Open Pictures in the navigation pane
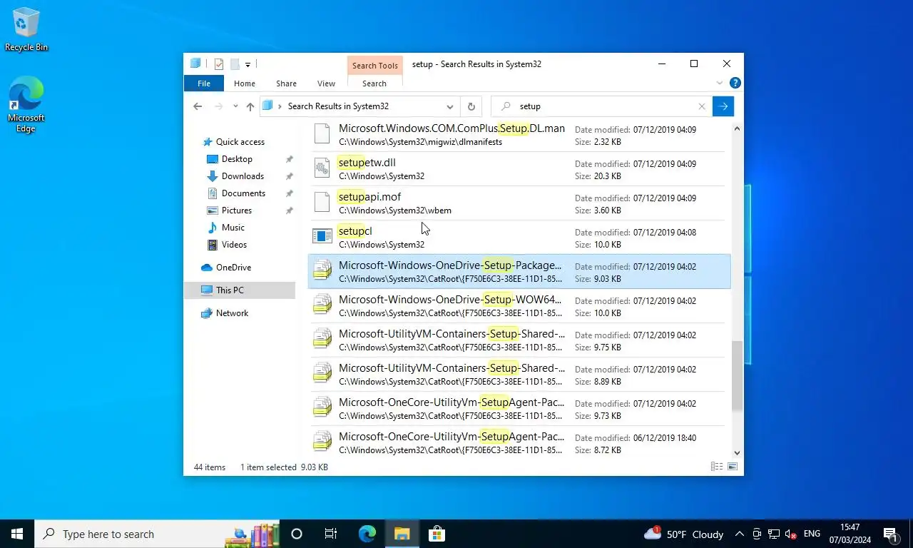This screenshot has width=913, height=548. click(237, 210)
